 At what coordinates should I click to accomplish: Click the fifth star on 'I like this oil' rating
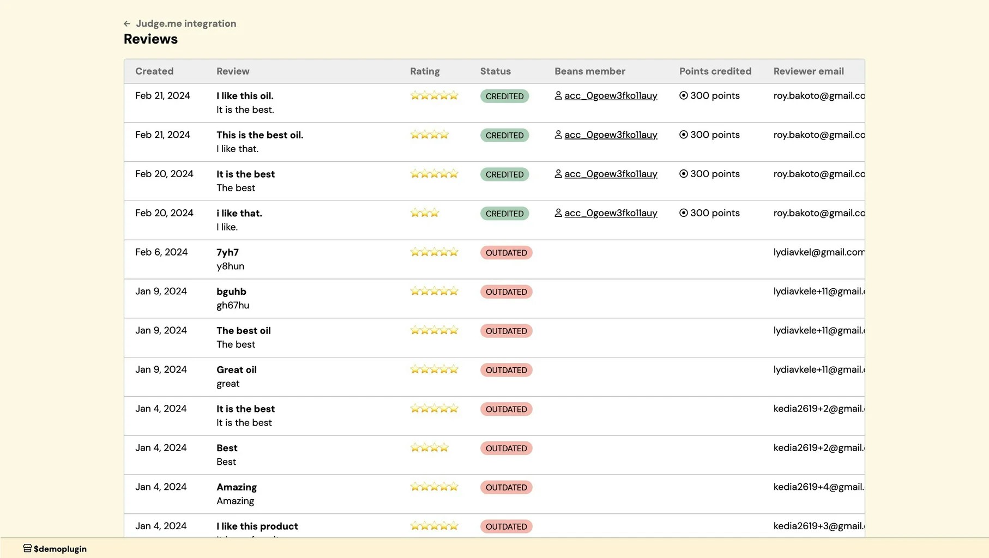click(x=454, y=95)
